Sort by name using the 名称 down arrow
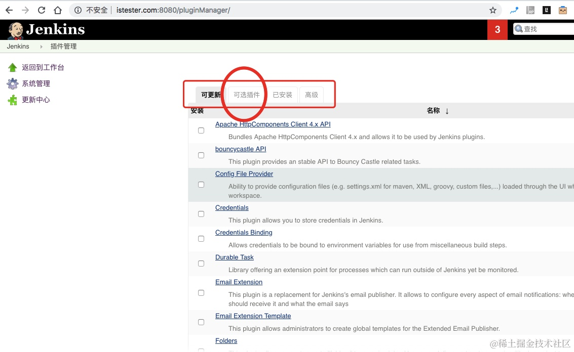Viewport: 574px width, 352px height. (x=447, y=111)
